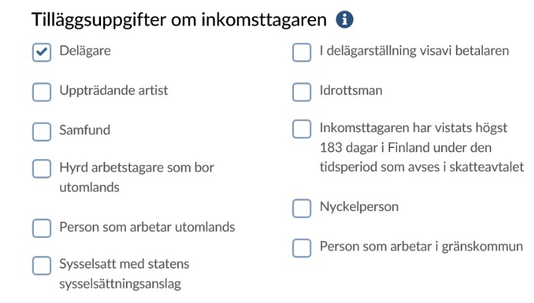534x303 pixels.
Task: Click the 'Delägare' label text
Action: [x=85, y=51]
